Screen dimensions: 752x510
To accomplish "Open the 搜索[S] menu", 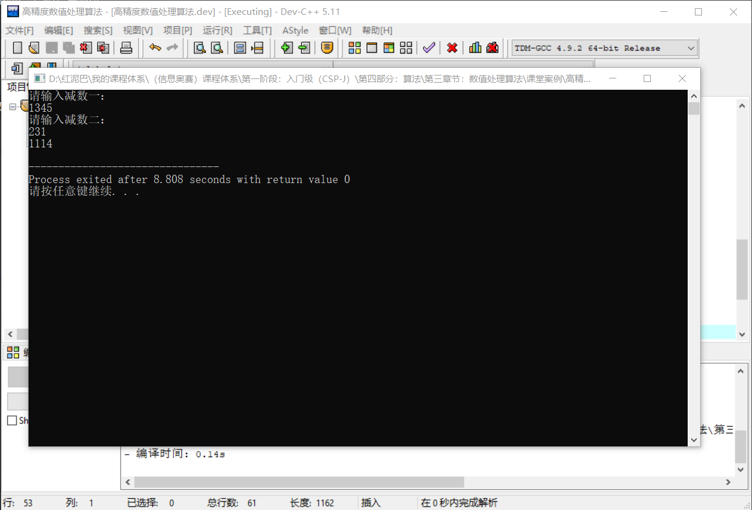I will point(98,30).
